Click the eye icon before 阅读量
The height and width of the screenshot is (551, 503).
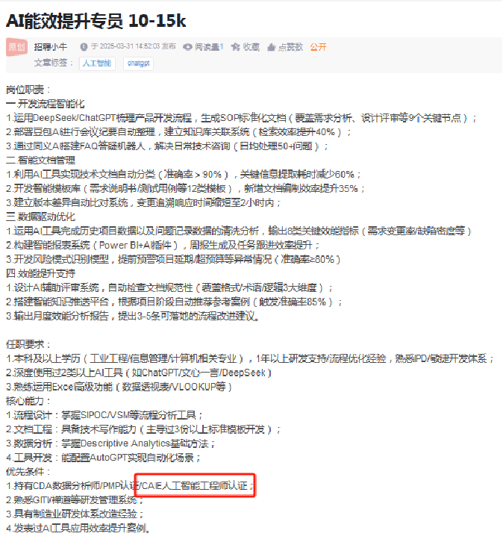(x=187, y=47)
